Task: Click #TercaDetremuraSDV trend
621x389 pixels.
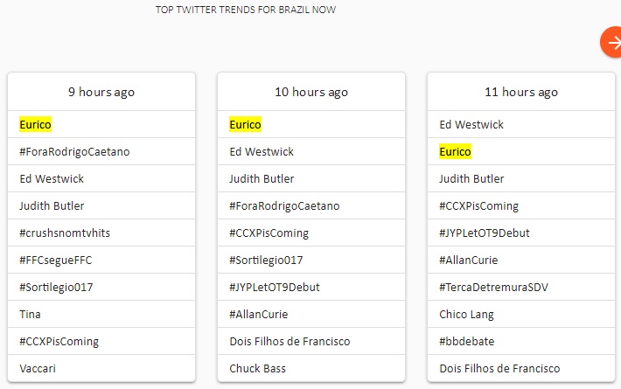Action: pos(494,288)
